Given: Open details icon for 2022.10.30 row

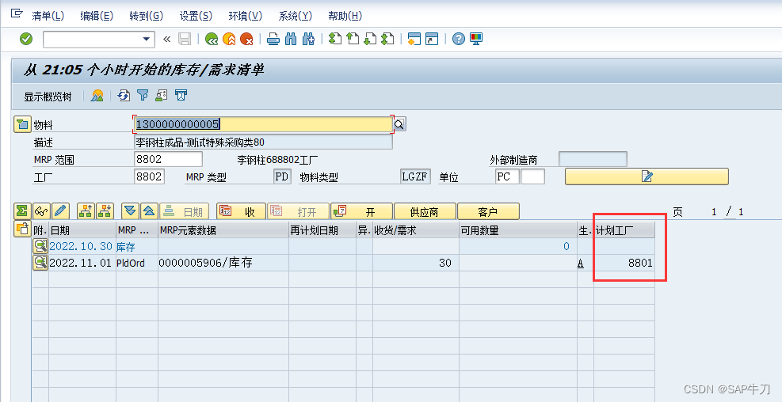Looking at the screenshot, I should click(x=40, y=246).
